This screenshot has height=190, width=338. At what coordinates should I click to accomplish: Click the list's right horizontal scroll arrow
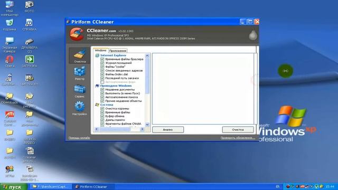(142, 129)
